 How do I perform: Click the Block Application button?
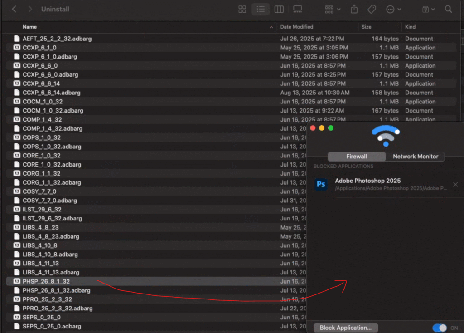click(345, 327)
